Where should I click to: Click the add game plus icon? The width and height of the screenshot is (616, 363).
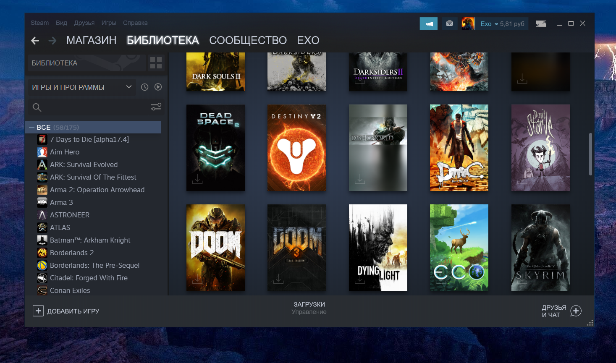point(38,311)
